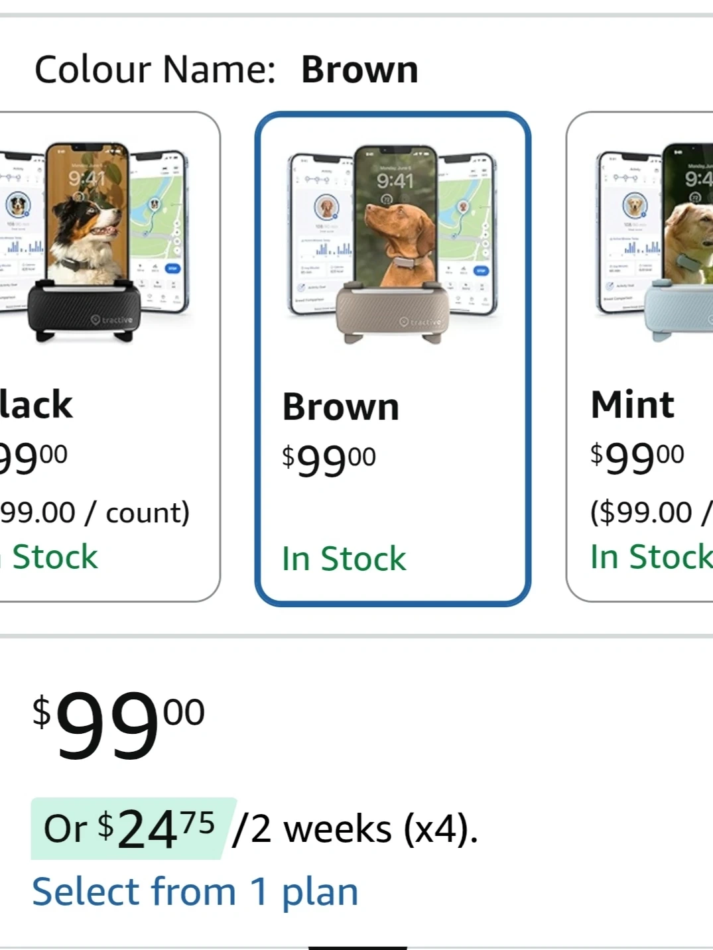Click the large $99.00 main price
The height and width of the screenshot is (950, 713).
click(x=119, y=725)
